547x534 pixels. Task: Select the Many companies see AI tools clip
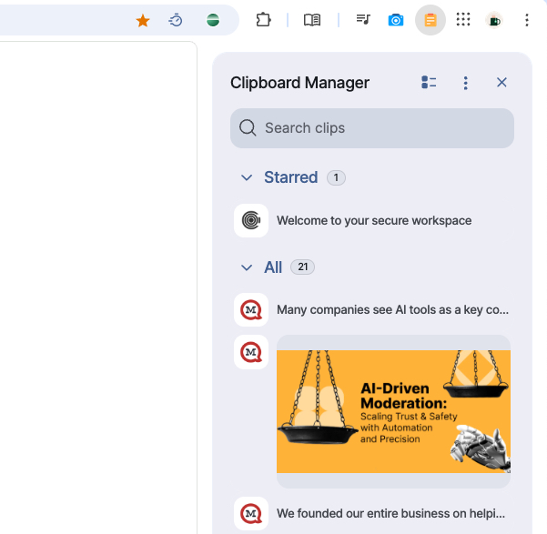point(372,309)
